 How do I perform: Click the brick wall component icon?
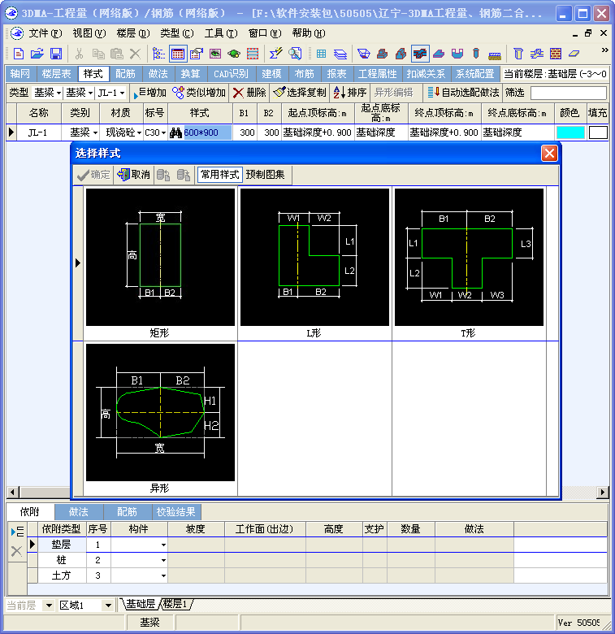tap(556, 54)
